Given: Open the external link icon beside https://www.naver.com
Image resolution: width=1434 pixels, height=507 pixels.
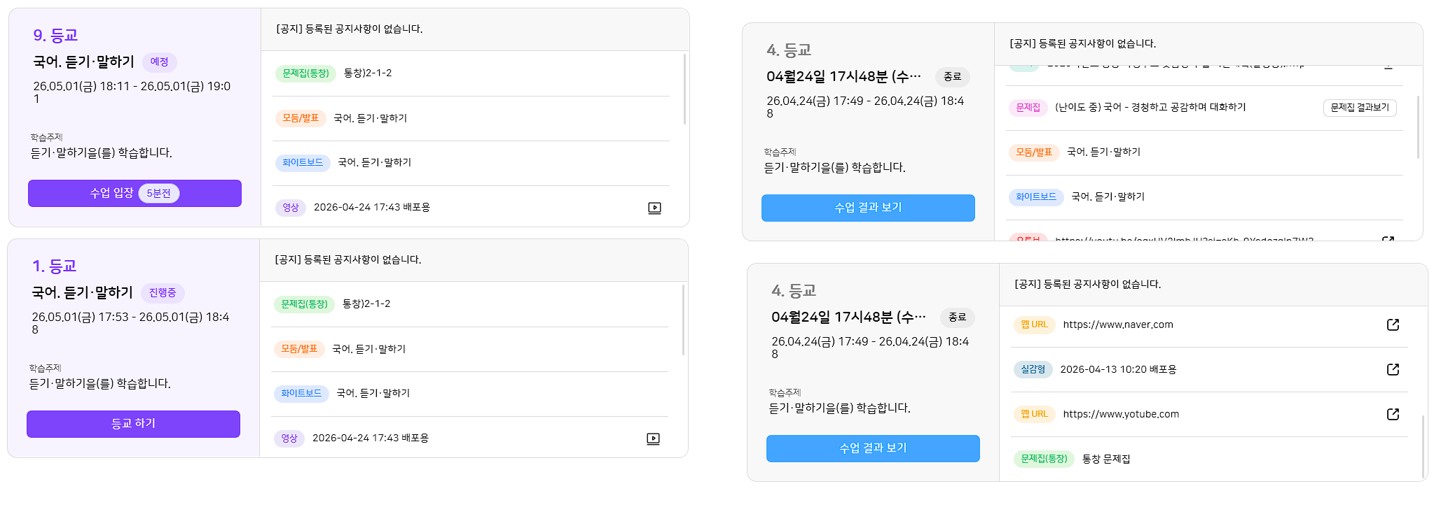Looking at the screenshot, I should click(x=1393, y=324).
